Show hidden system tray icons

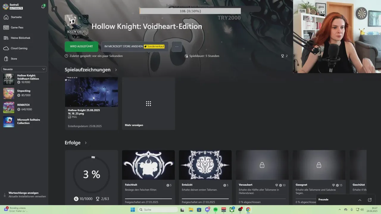(340, 210)
